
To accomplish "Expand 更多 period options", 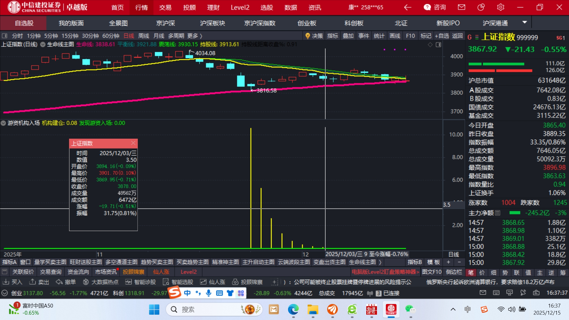I will (195, 36).
